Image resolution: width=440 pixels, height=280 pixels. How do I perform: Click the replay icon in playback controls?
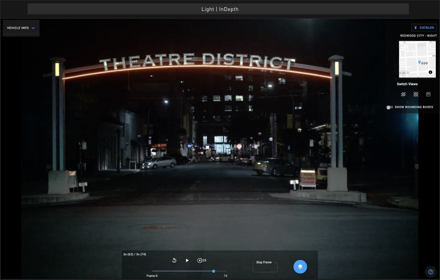pos(174,260)
